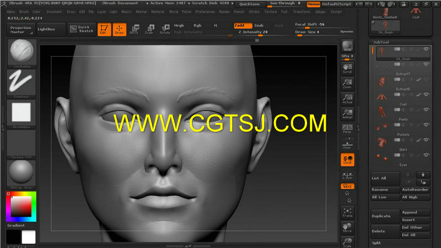Toggle visibility eye of Shirt subtool
Viewport: 441px width, 248px height.
click(x=426, y=140)
